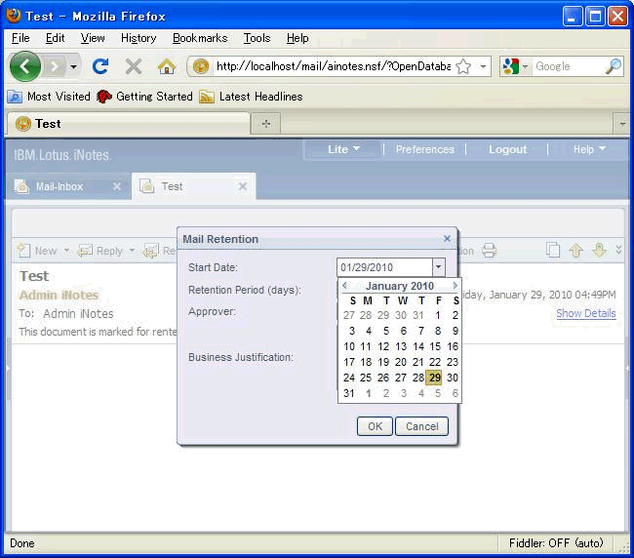This screenshot has width=634, height=558.
Task: Click Logout in iNotes header
Action: [507, 149]
